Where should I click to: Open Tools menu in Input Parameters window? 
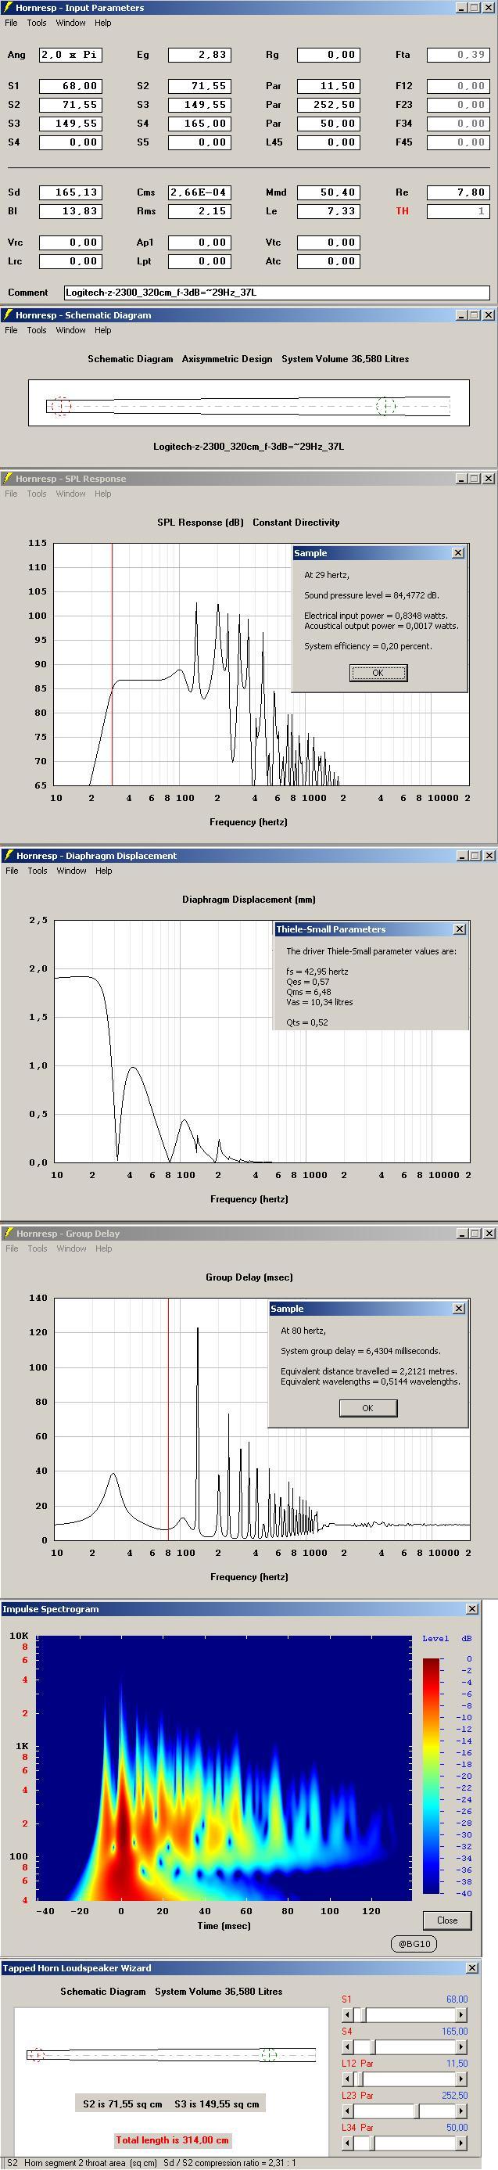pos(36,23)
